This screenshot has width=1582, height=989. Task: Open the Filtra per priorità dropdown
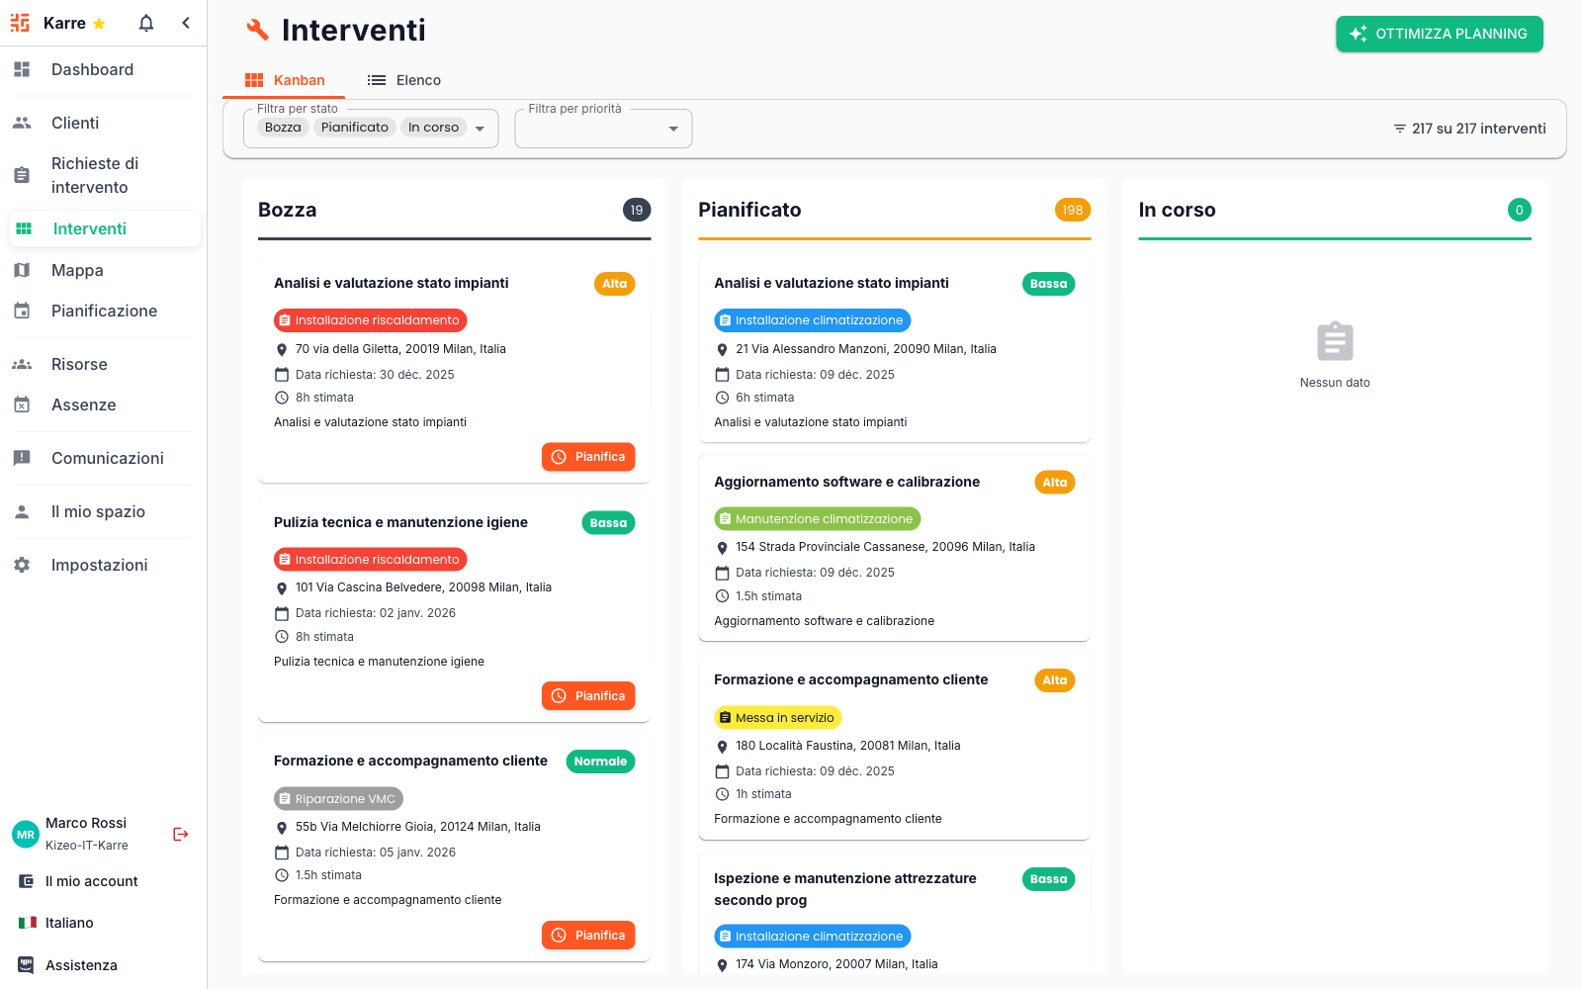[x=673, y=128]
